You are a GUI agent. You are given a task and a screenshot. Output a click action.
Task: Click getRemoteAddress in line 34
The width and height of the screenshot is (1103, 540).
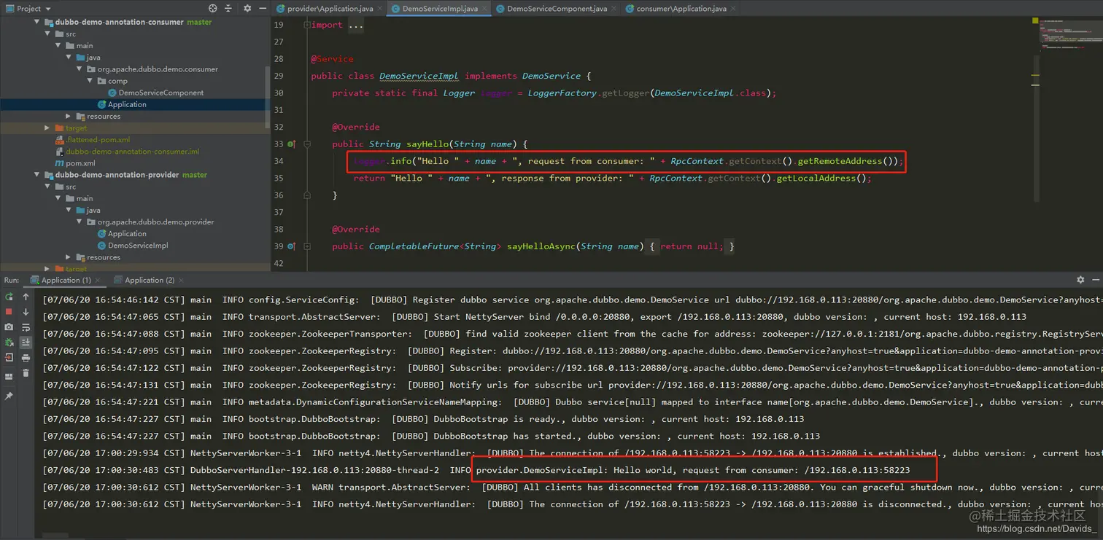point(840,161)
